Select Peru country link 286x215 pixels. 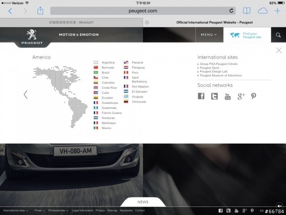click(135, 73)
